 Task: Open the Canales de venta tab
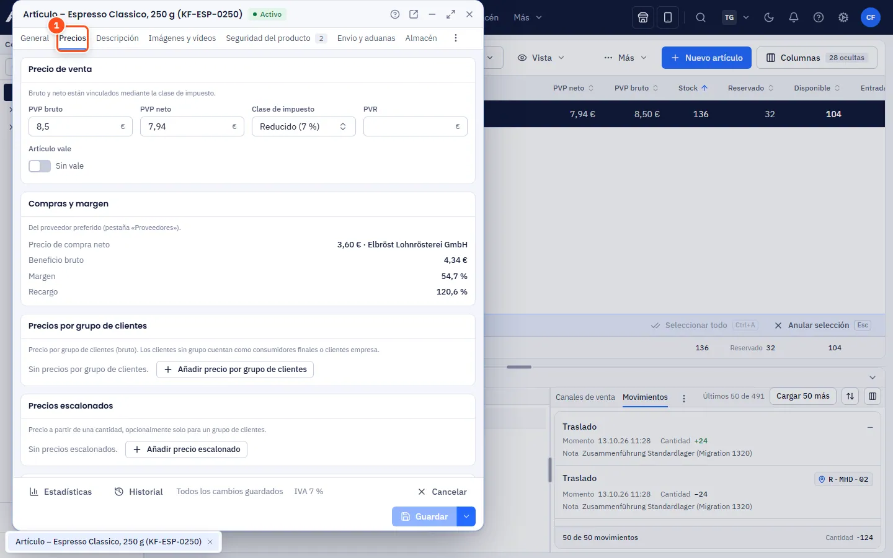pos(585,397)
